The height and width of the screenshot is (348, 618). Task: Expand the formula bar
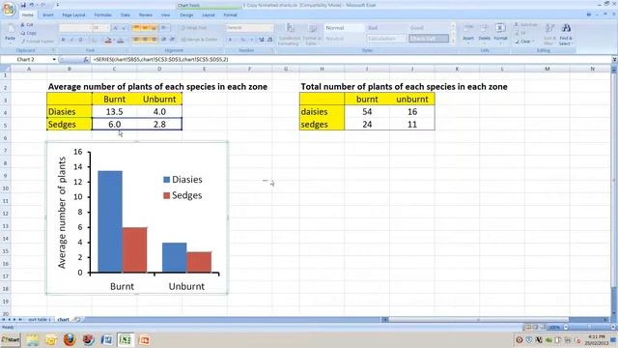(614, 59)
